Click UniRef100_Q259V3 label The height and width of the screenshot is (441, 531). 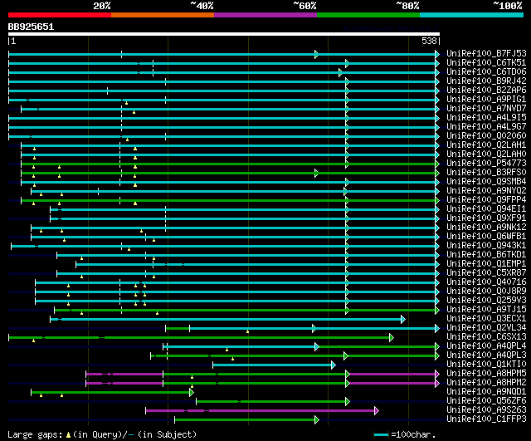coord(486,301)
